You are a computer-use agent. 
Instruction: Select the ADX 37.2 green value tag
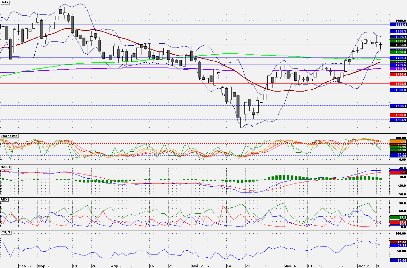tap(398, 218)
